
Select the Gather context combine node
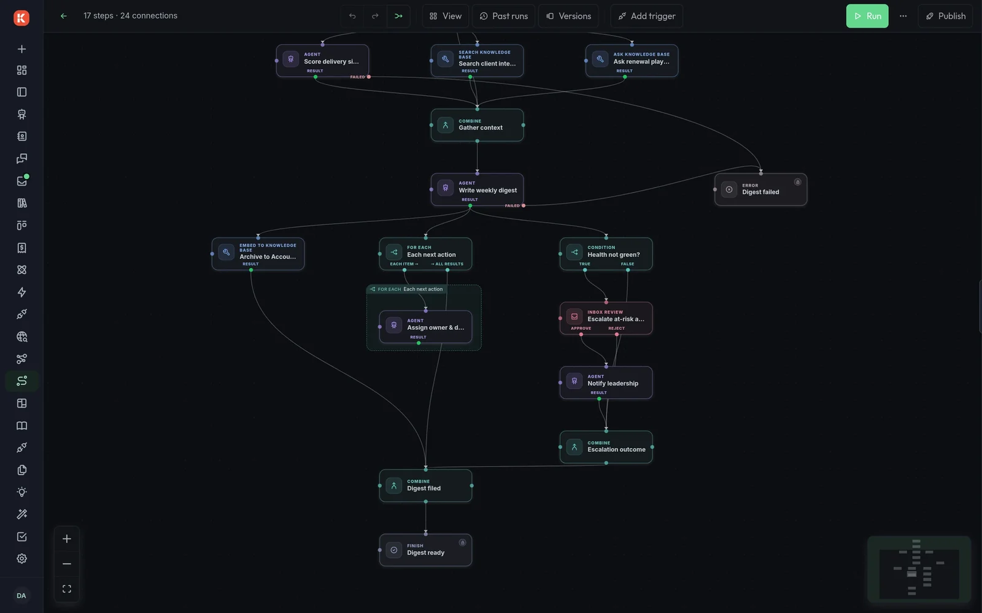[477, 125]
